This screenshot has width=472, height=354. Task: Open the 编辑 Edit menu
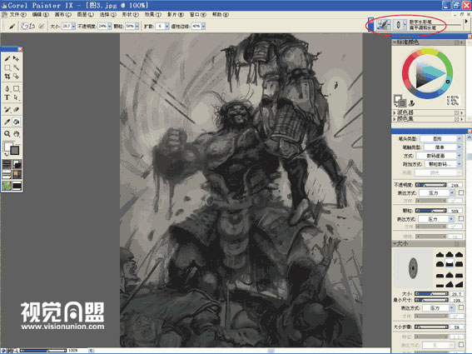[x=40, y=14]
